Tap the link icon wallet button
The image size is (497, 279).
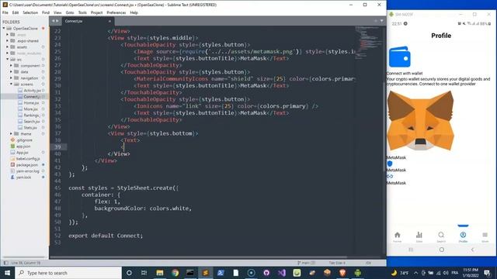pos(390,177)
